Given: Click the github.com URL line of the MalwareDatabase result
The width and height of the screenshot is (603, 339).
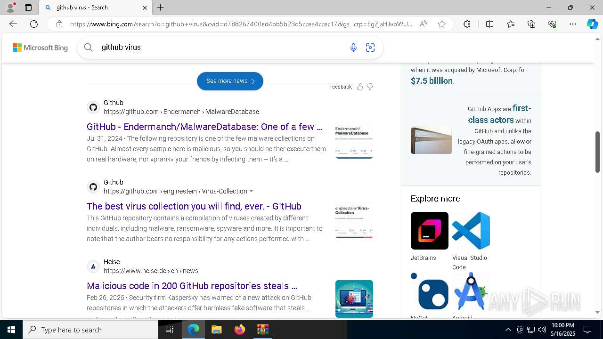Looking at the screenshot, I should click(181, 112).
